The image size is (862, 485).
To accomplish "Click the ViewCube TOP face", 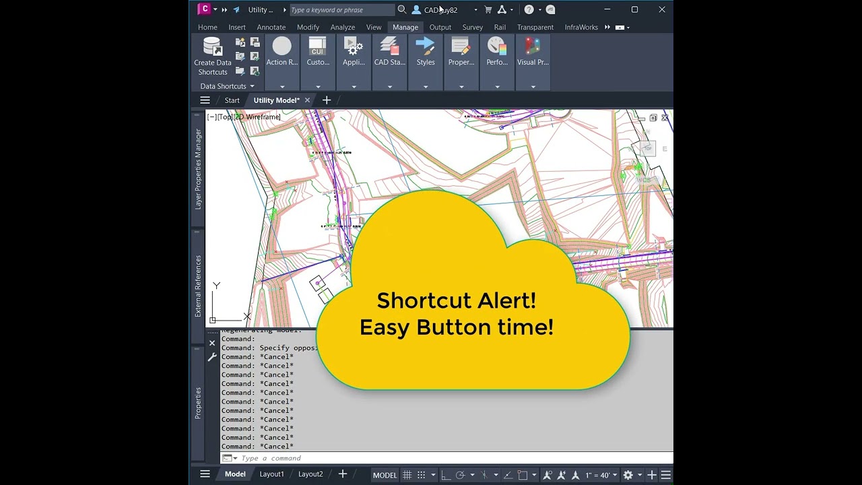I will [647, 148].
